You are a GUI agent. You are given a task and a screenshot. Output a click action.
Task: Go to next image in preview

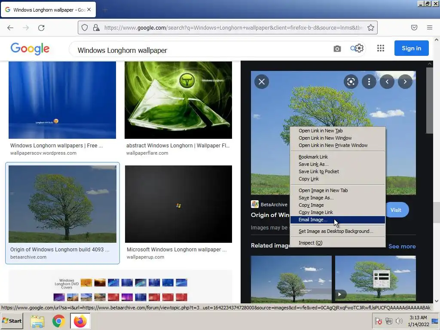(405, 82)
